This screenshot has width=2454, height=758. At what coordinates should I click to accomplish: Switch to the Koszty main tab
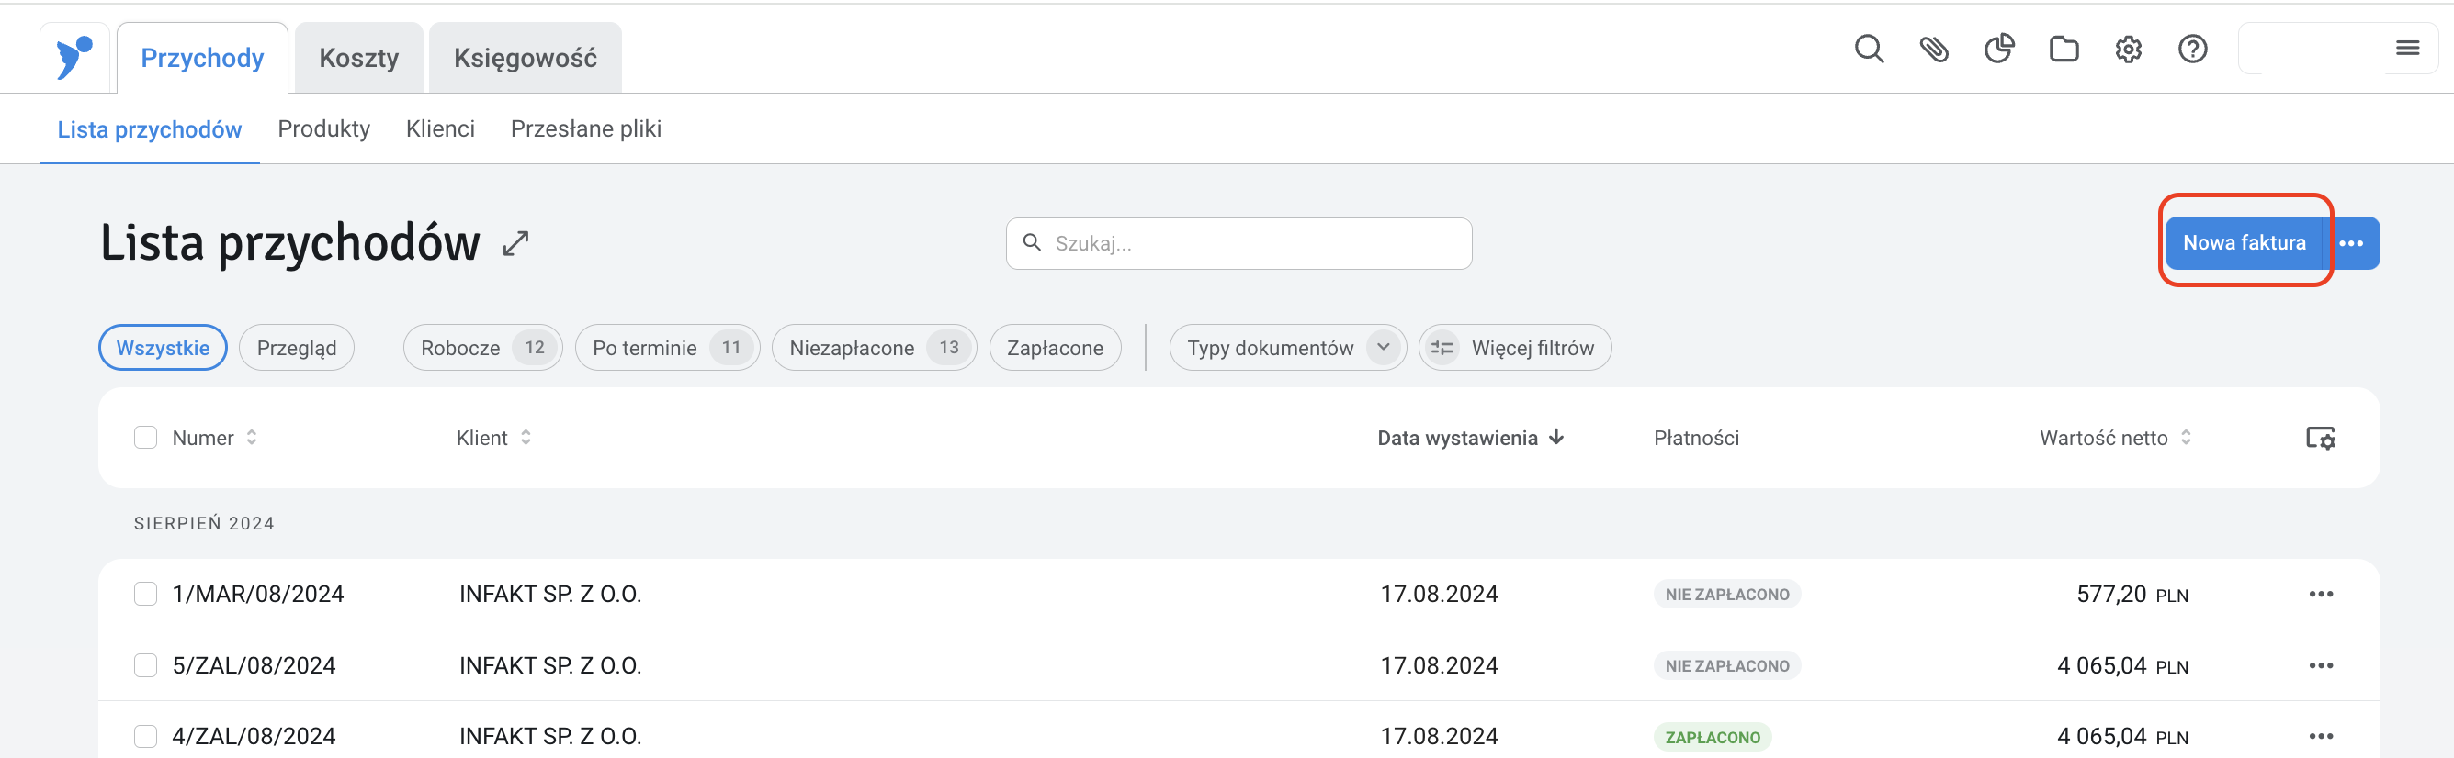[x=358, y=58]
